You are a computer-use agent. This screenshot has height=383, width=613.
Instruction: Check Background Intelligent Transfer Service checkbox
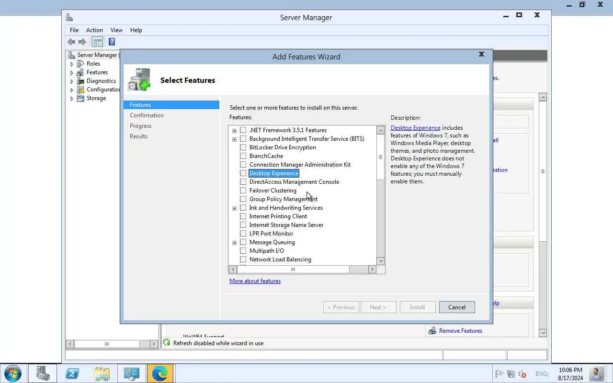pos(243,139)
